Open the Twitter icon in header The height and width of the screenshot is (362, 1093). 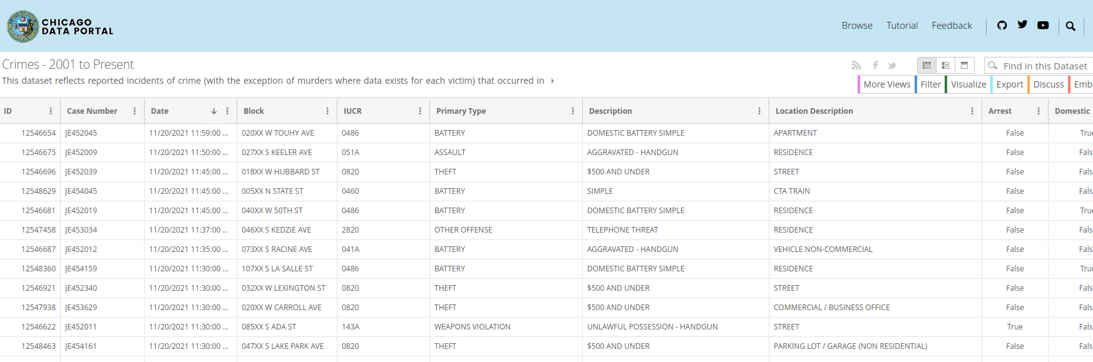(1022, 25)
